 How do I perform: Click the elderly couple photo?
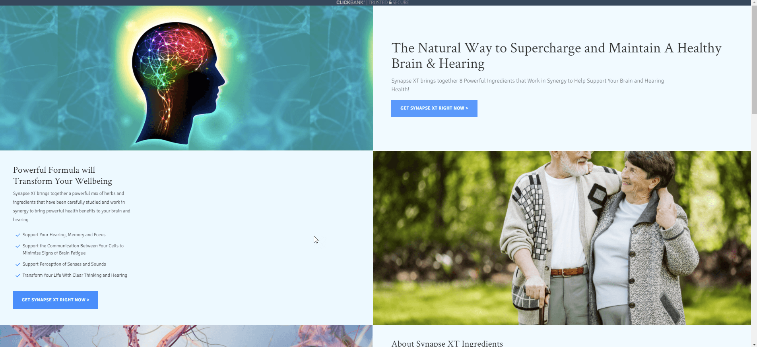[562, 238]
